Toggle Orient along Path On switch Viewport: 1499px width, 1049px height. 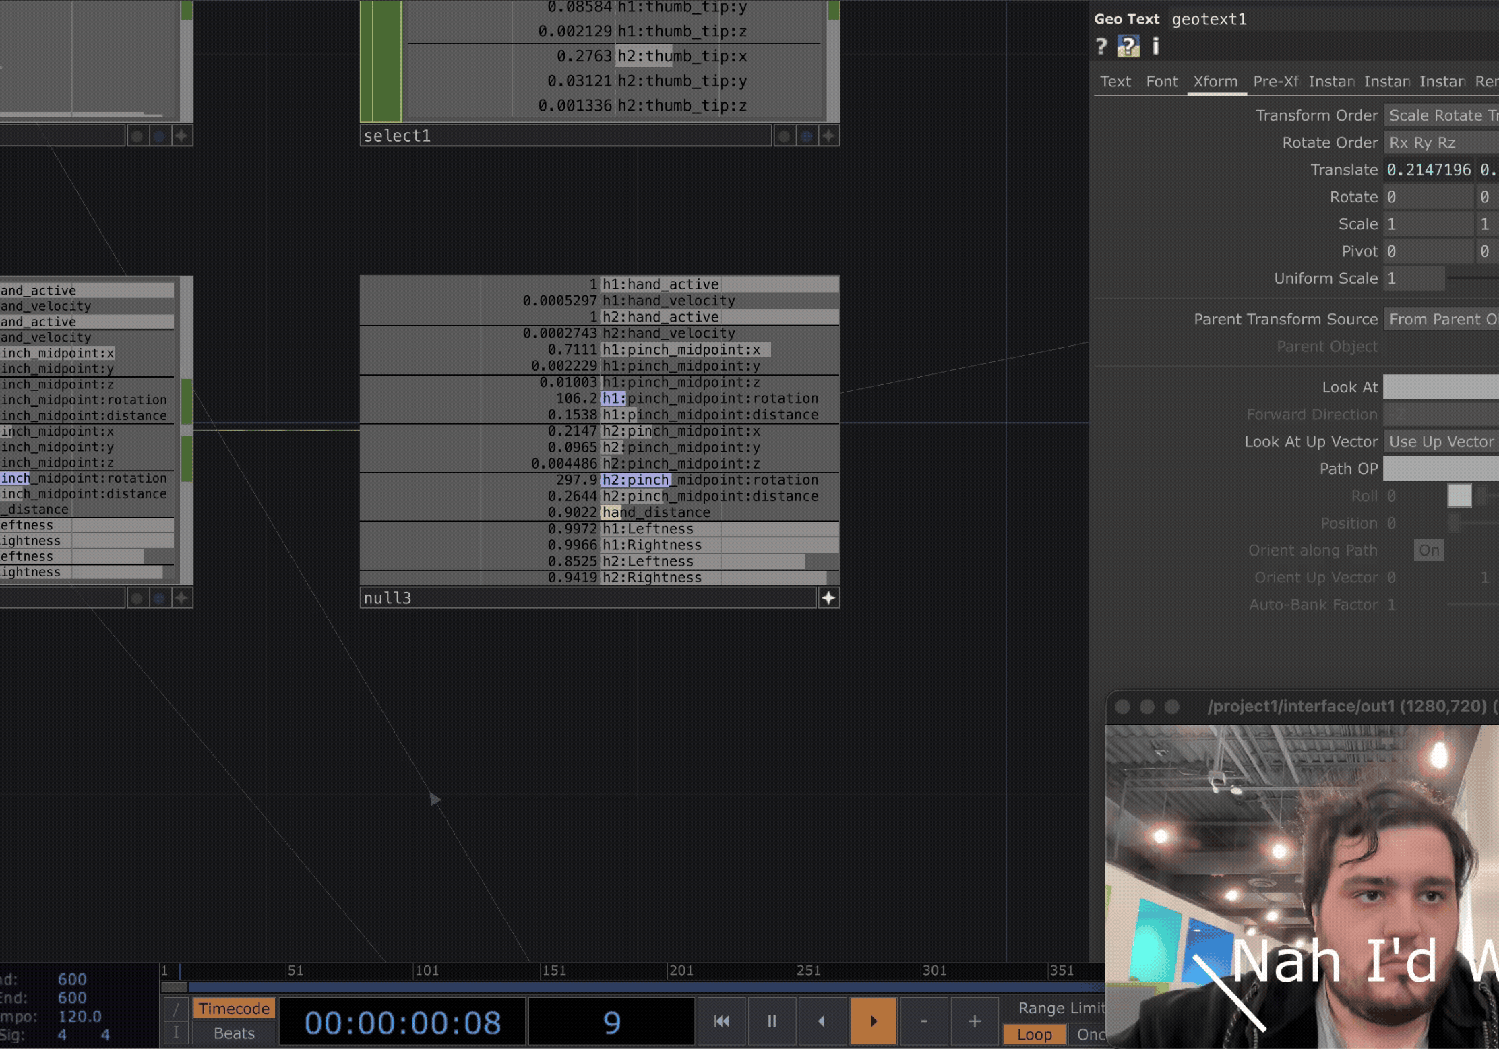(x=1428, y=550)
